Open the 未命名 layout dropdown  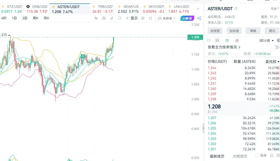pyautogui.click(x=167, y=18)
